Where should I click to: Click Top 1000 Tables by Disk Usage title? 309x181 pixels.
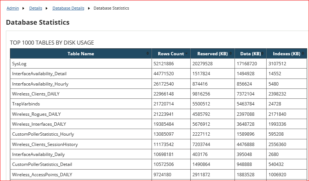[x=52, y=43]
